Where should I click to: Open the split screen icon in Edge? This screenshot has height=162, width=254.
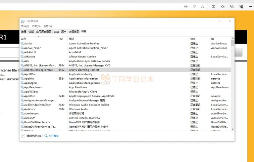(x=213, y=6)
